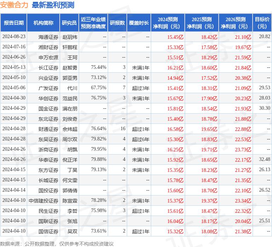Click 东北证券 institution name
This screenshot has width=272, height=247.
48,119
